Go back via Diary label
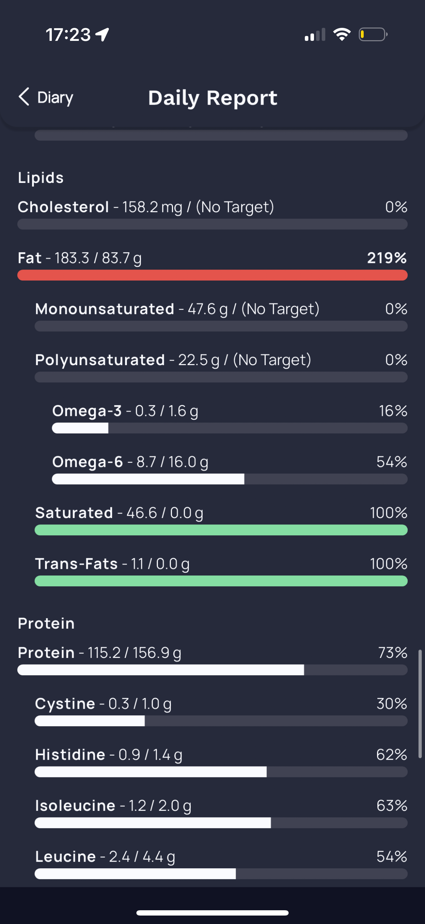The height and width of the screenshot is (924, 425). click(55, 98)
